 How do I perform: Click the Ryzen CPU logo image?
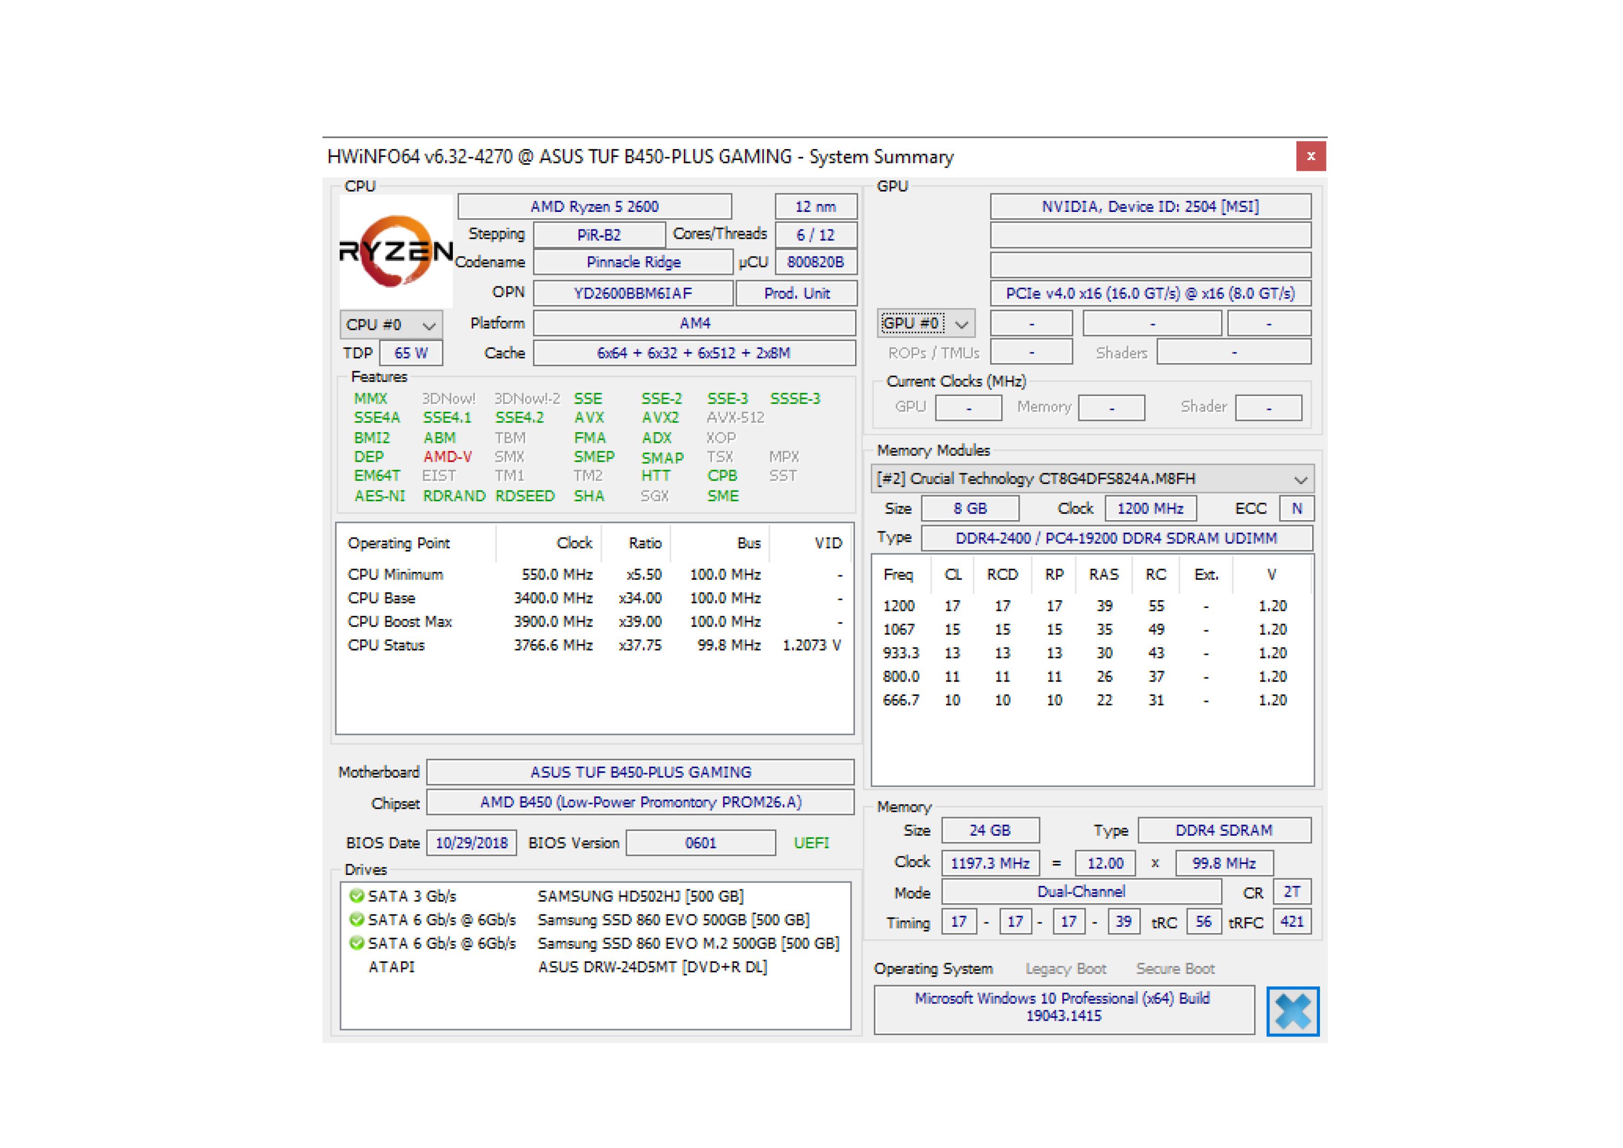[x=396, y=252]
